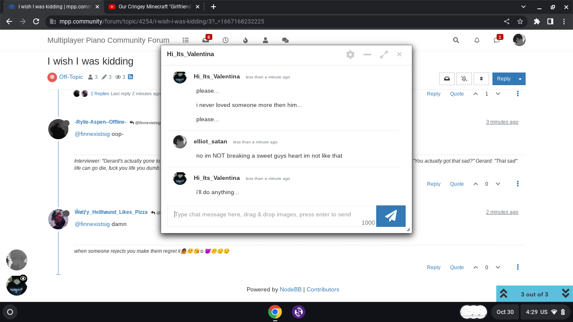Open post tools menu on Wolfy's post

click(518, 267)
